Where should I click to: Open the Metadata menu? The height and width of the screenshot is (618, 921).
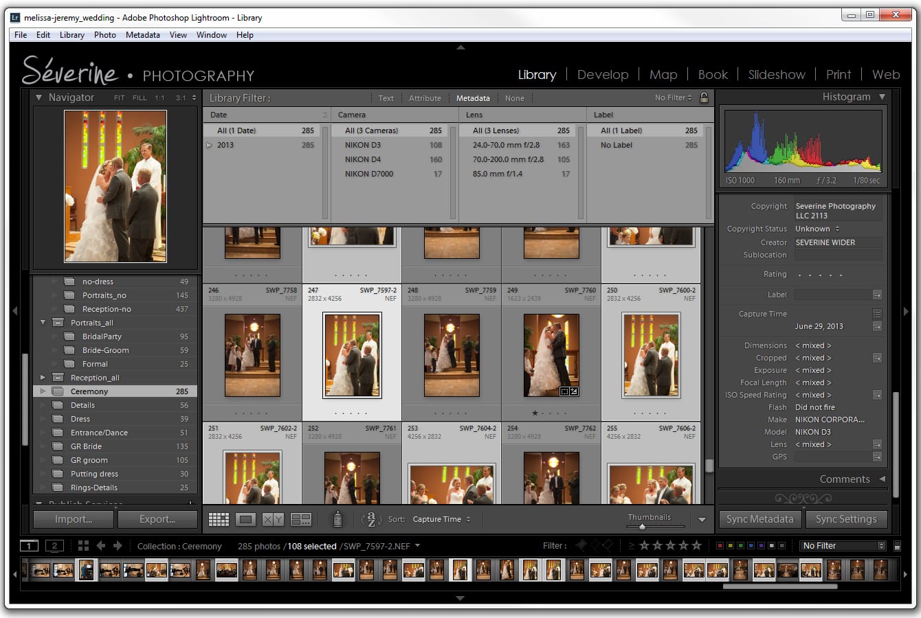pos(142,35)
